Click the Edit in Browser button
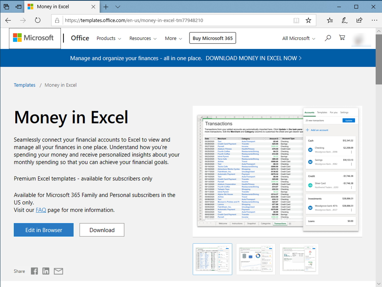Screen dimensions: 382x287 (x=43, y=230)
